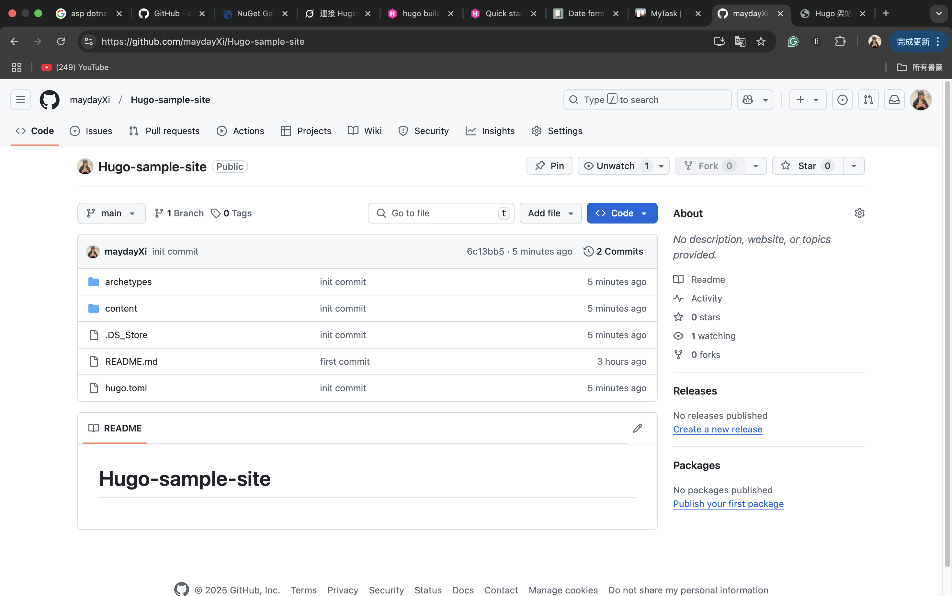Click the GitHub Octocat logo in the header
Screen dimensions: 952x596
50,100
